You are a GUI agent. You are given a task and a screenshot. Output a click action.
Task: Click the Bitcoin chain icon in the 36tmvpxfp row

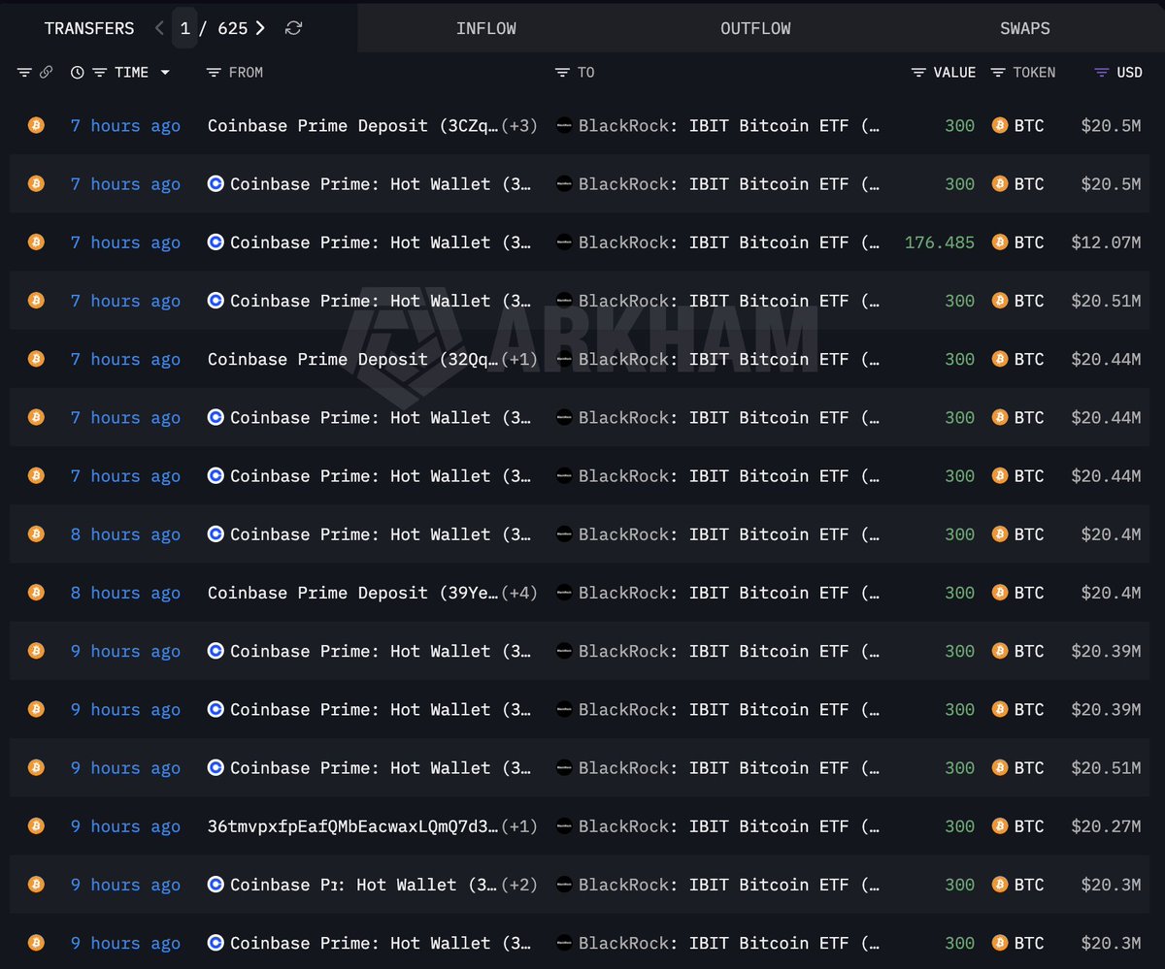point(36,826)
